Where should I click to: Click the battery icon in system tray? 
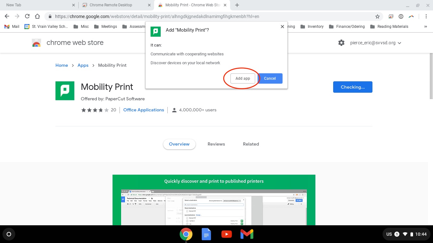[x=412, y=234]
